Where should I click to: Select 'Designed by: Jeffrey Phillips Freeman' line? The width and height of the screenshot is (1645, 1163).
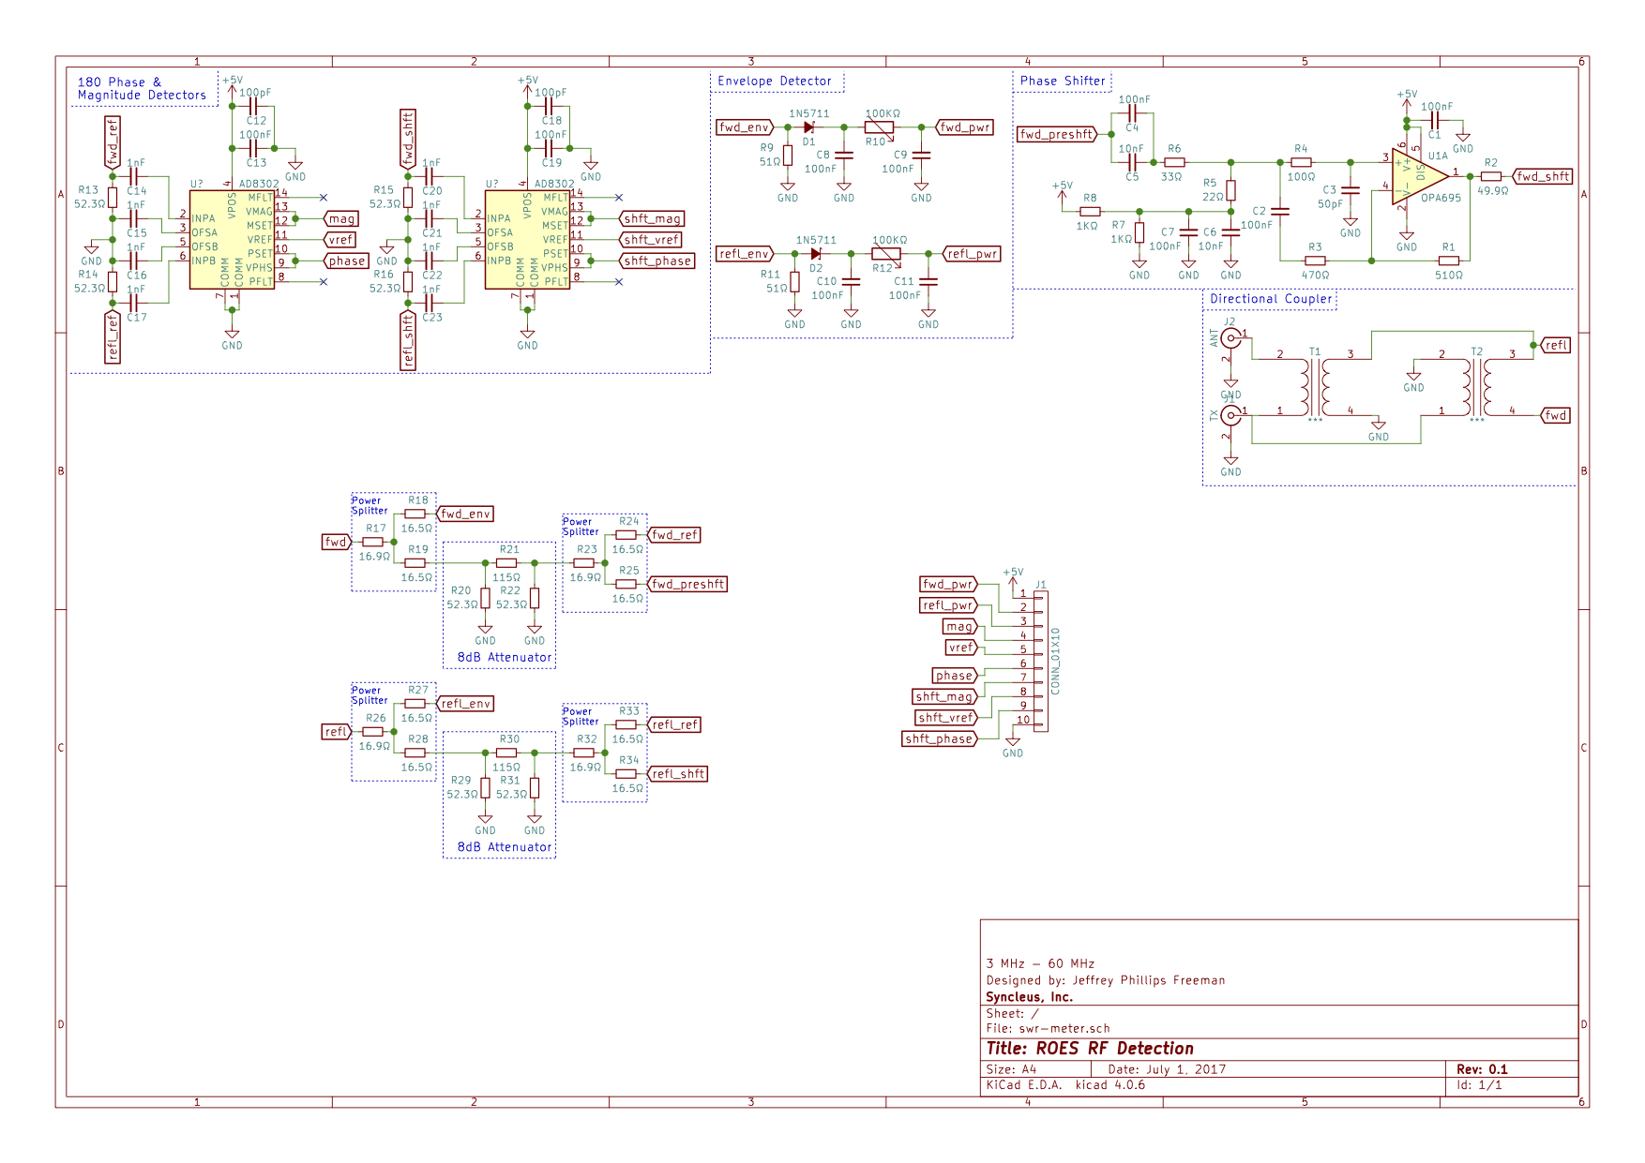coord(1106,980)
